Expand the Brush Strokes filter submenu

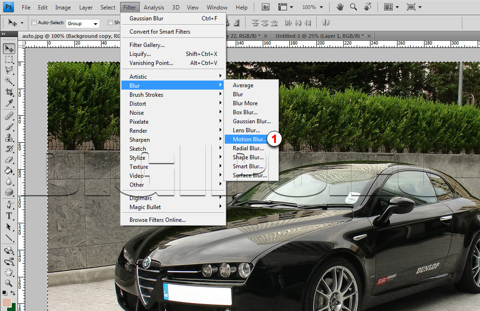pos(173,95)
